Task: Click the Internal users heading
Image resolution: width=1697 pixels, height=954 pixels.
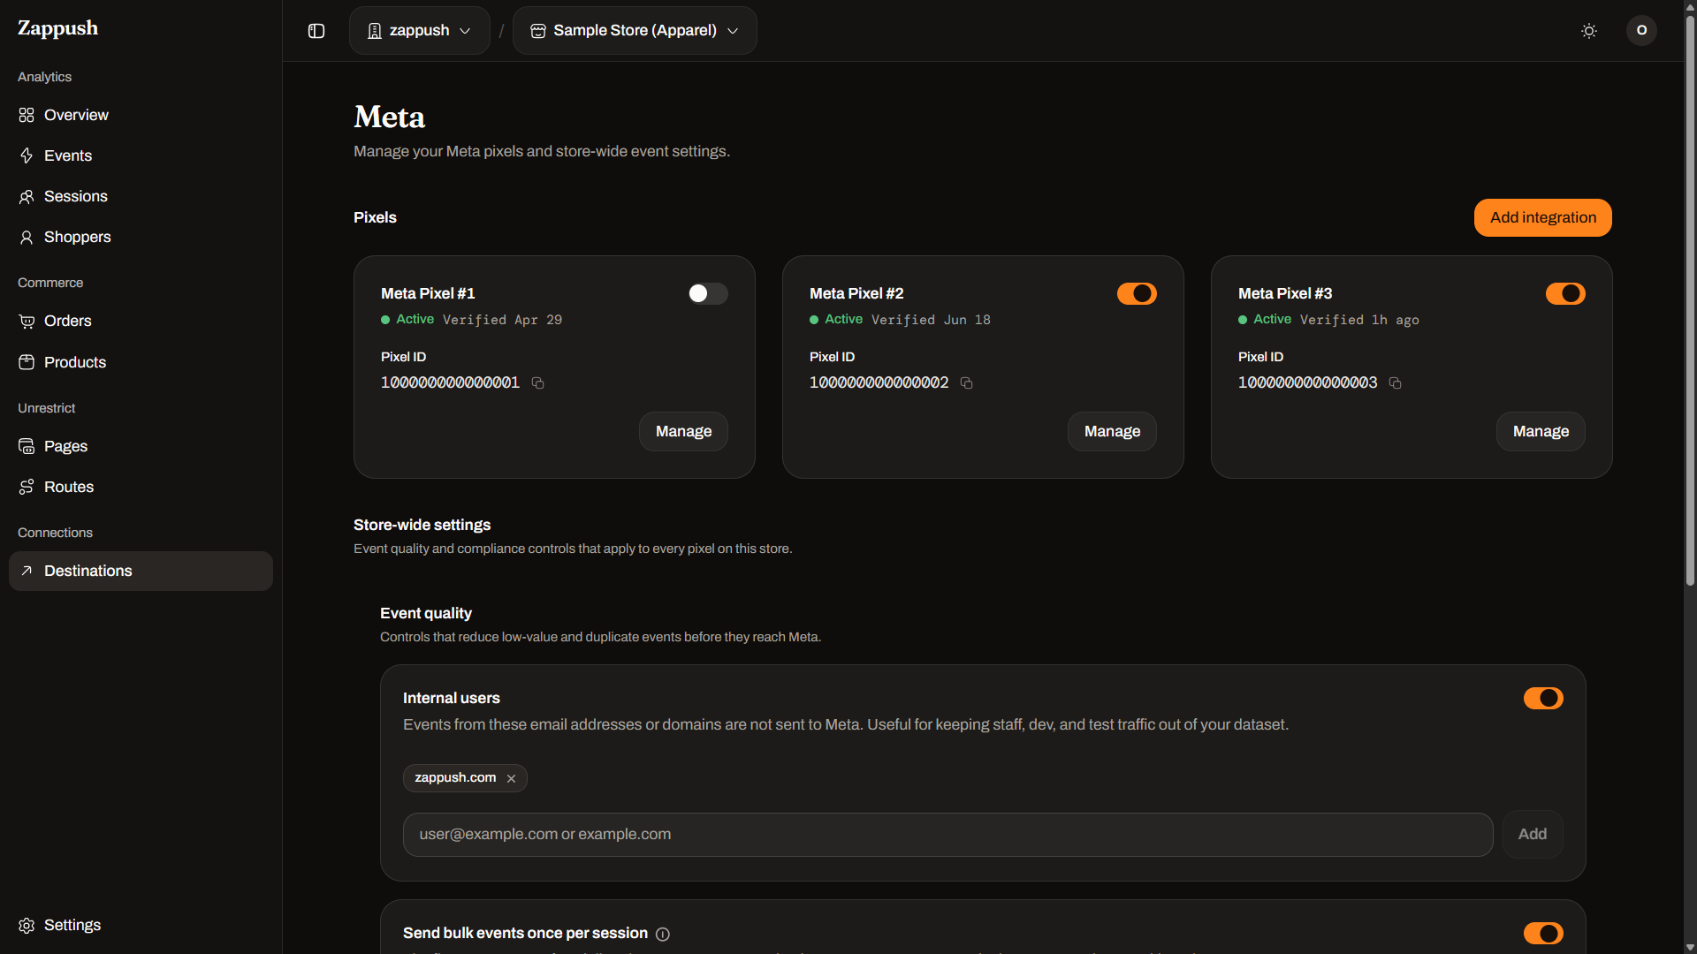Action: tap(451, 699)
